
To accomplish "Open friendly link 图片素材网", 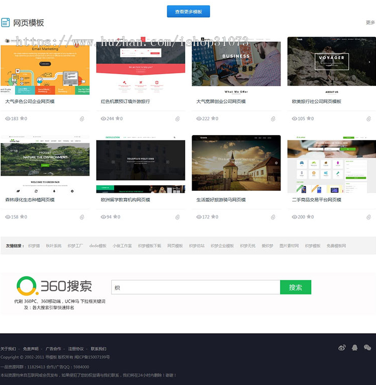I will click(x=289, y=246).
